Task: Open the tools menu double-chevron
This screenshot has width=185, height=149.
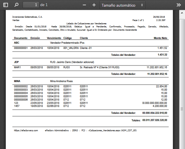Action: pyautogui.click(x=179, y=5)
